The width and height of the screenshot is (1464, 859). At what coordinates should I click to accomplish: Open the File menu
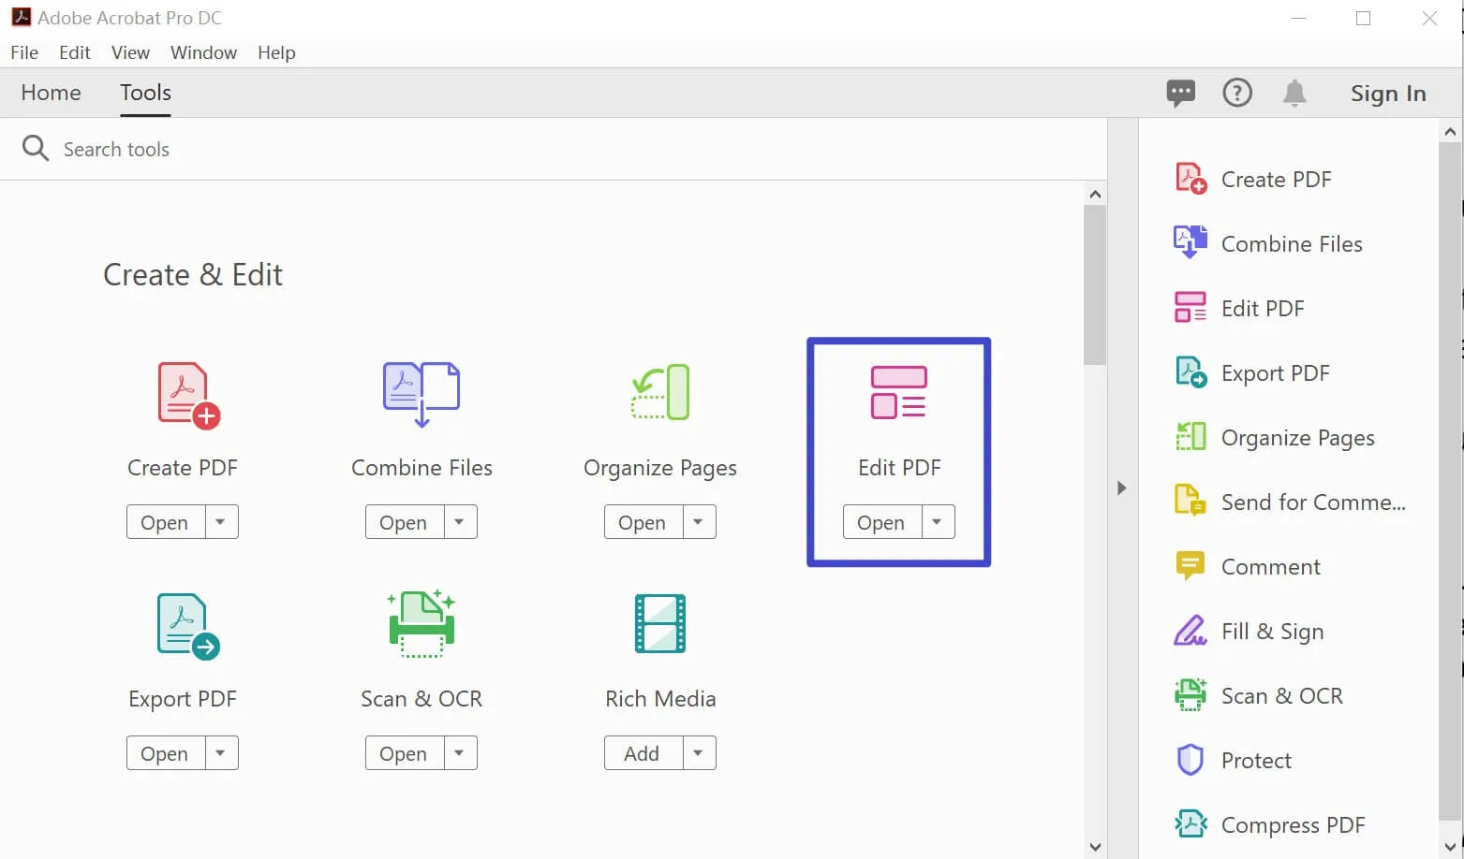pyautogui.click(x=24, y=52)
